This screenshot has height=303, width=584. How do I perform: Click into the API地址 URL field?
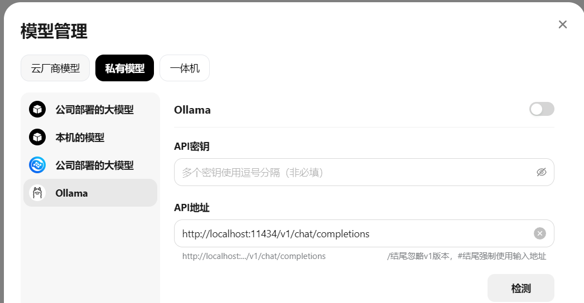pos(364,233)
